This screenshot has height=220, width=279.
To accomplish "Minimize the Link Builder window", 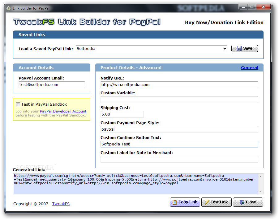I will click(243, 7).
